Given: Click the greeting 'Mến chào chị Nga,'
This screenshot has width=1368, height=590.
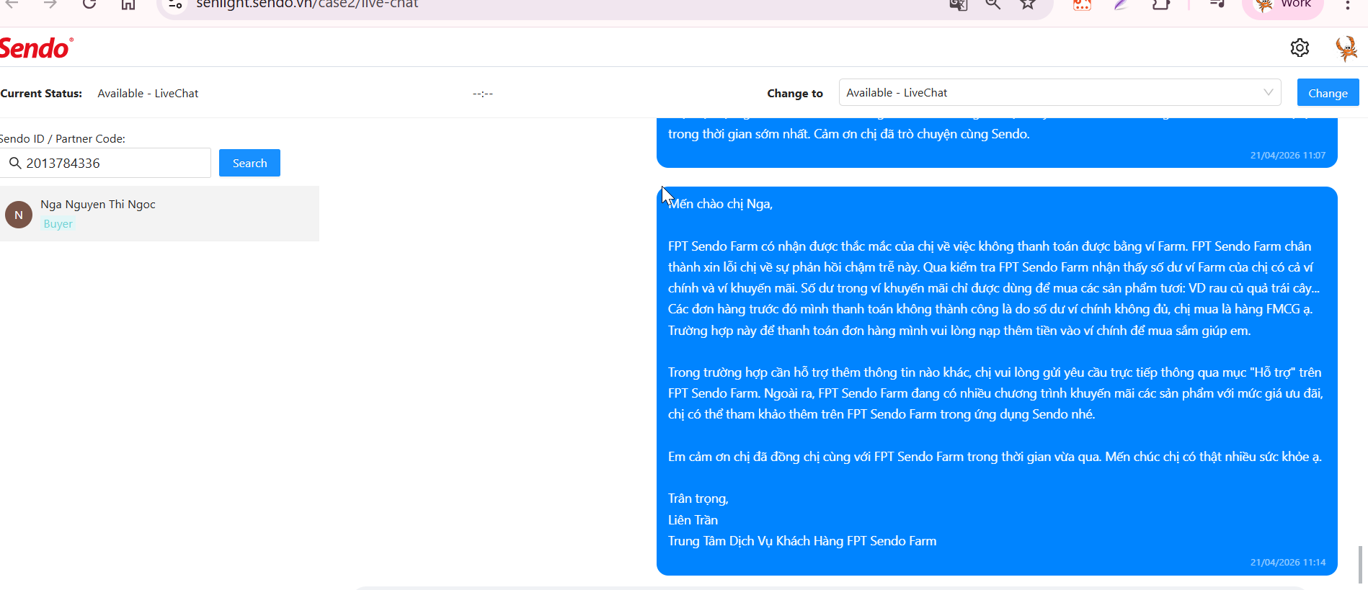Looking at the screenshot, I should (720, 204).
